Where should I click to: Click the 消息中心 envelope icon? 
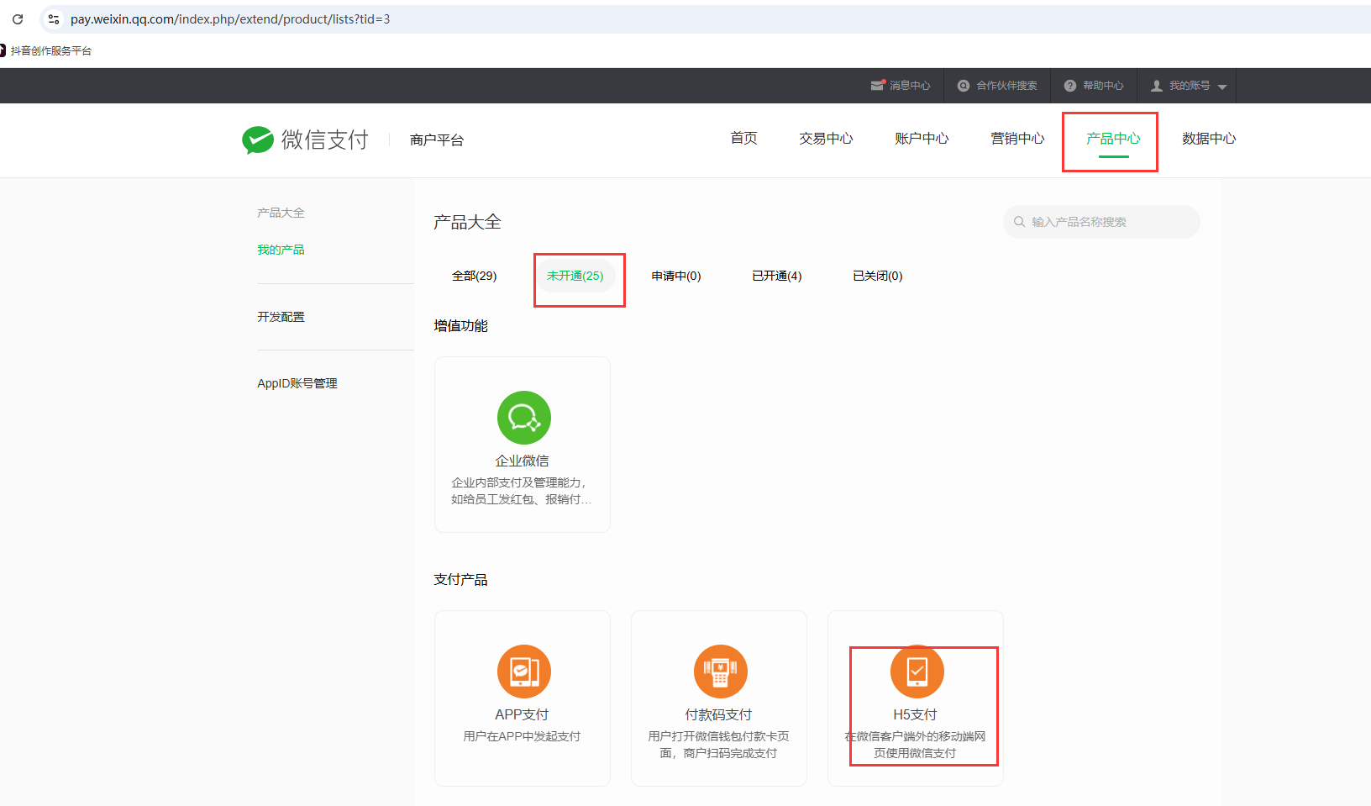878,85
